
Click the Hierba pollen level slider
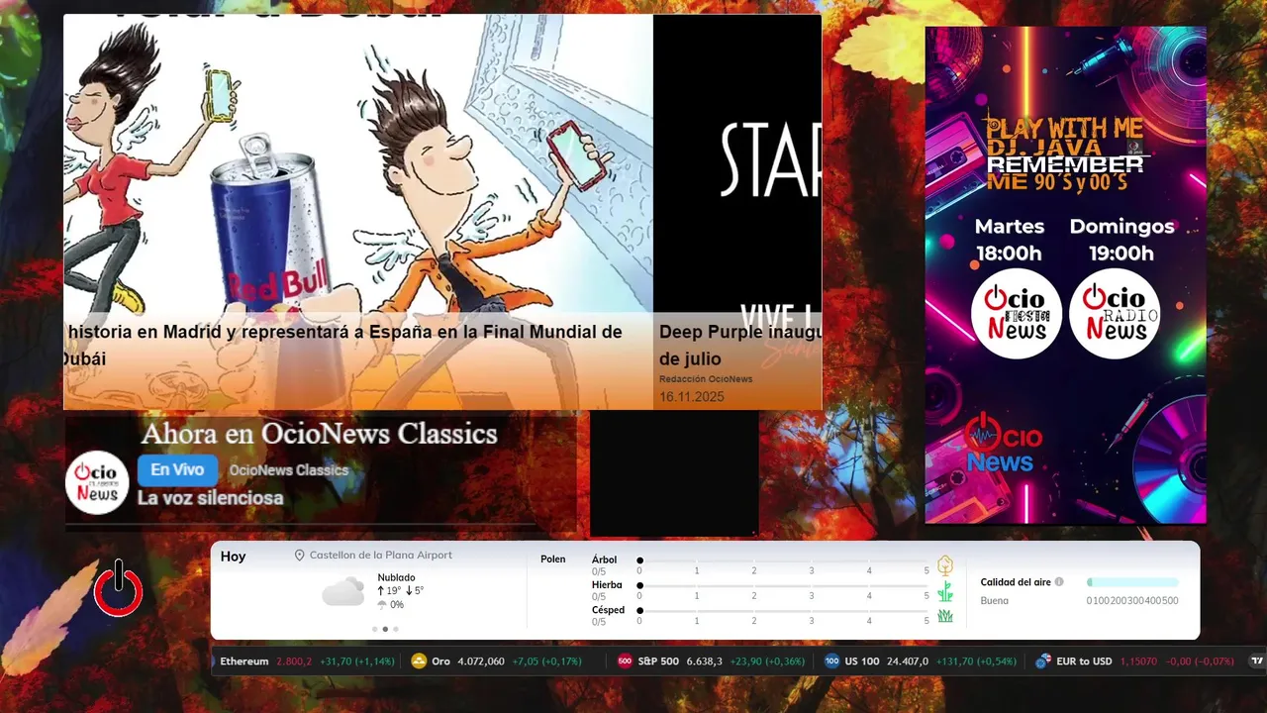783,585
